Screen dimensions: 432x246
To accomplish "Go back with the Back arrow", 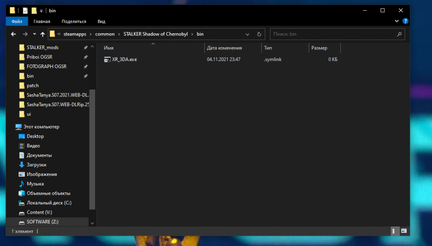I will (x=13, y=34).
